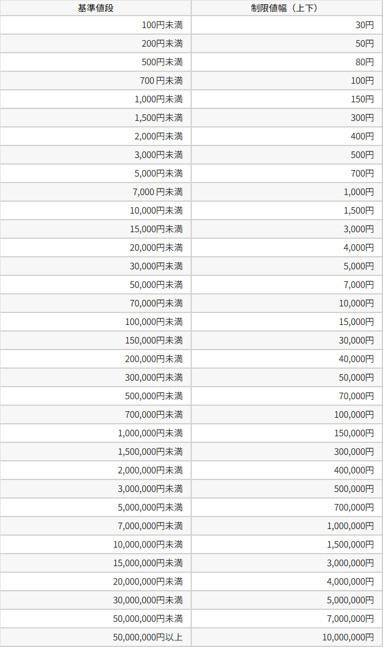This screenshot has width=383, height=647.
Task: Click the 10,000,000円未満 base price cell
Action: click(148, 545)
